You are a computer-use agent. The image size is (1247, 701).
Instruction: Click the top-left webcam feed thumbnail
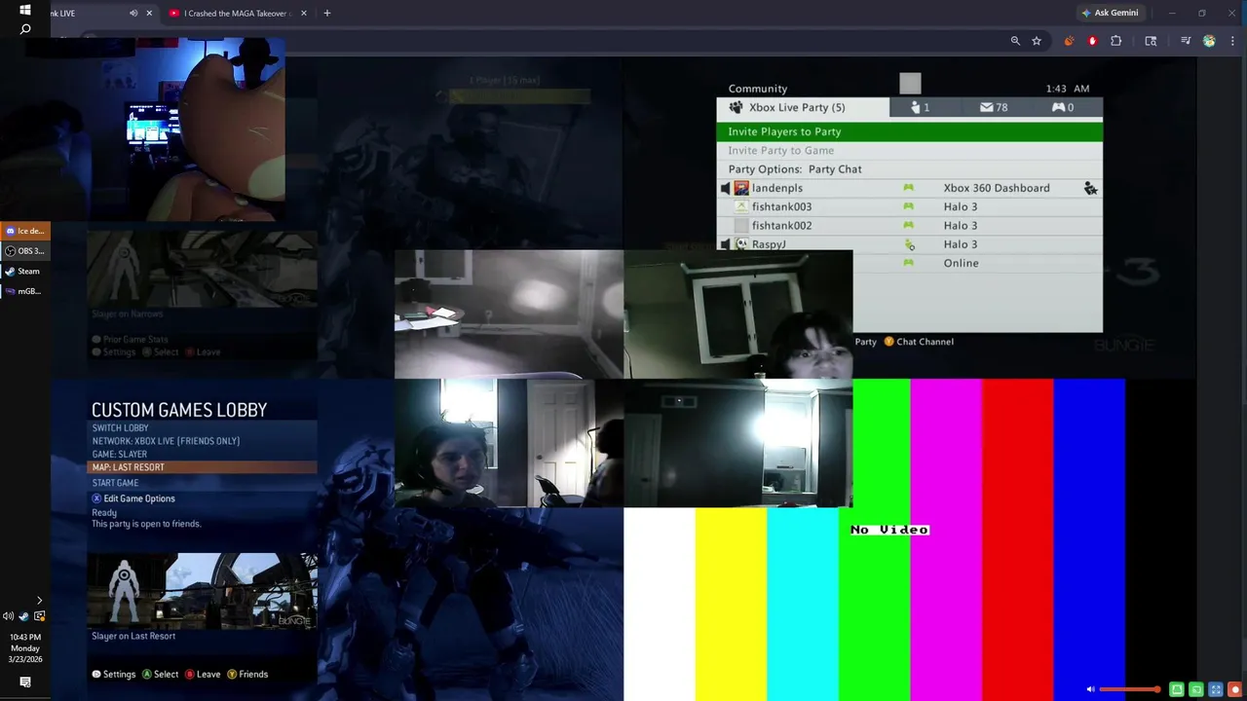click(x=168, y=129)
